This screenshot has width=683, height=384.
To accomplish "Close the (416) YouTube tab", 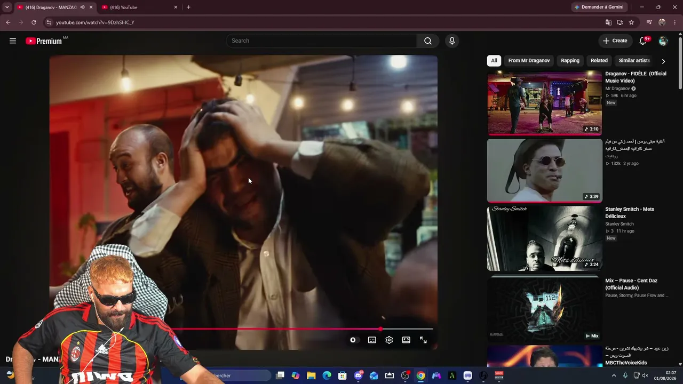I will (x=176, y=7).
